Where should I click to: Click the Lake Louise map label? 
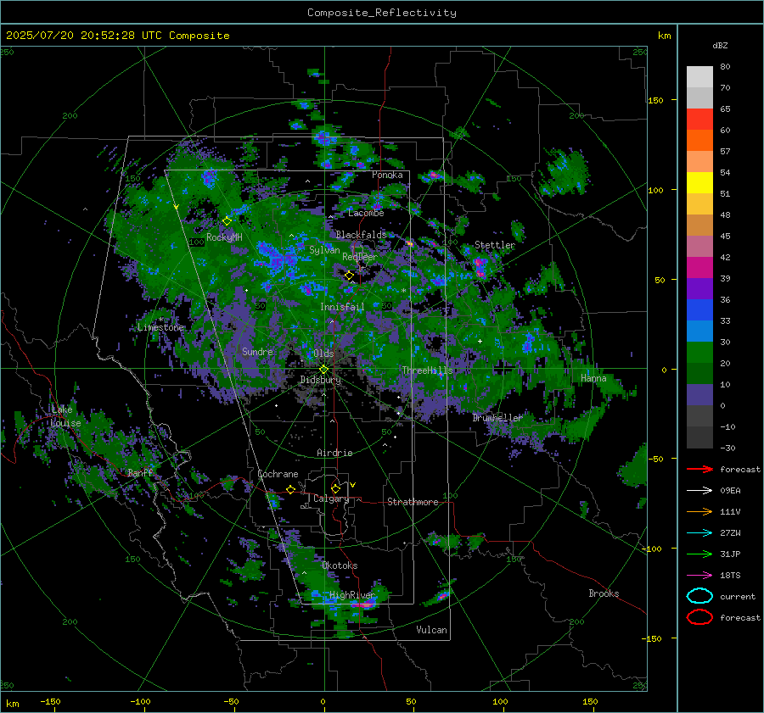pyautogui.click(x=65, y=416)
